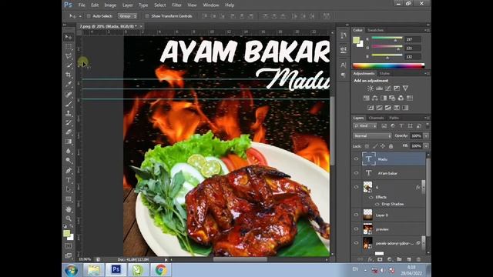Select the Clone Stamp tool

[x=69, y=113]
